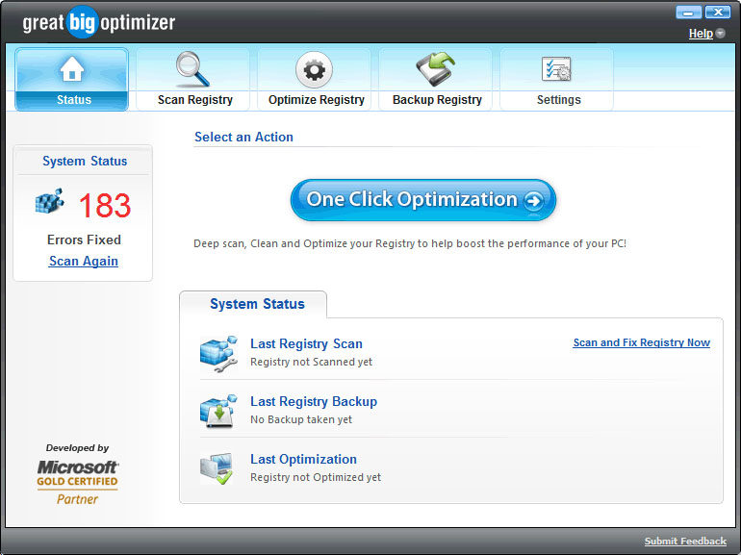Click the Last Registry Backup icon
The width and height of the screenshot is (741, 555).
click(x=218, y=412)
